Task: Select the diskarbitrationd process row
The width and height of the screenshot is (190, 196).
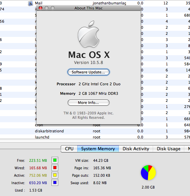Action: [x=95, y=131]
